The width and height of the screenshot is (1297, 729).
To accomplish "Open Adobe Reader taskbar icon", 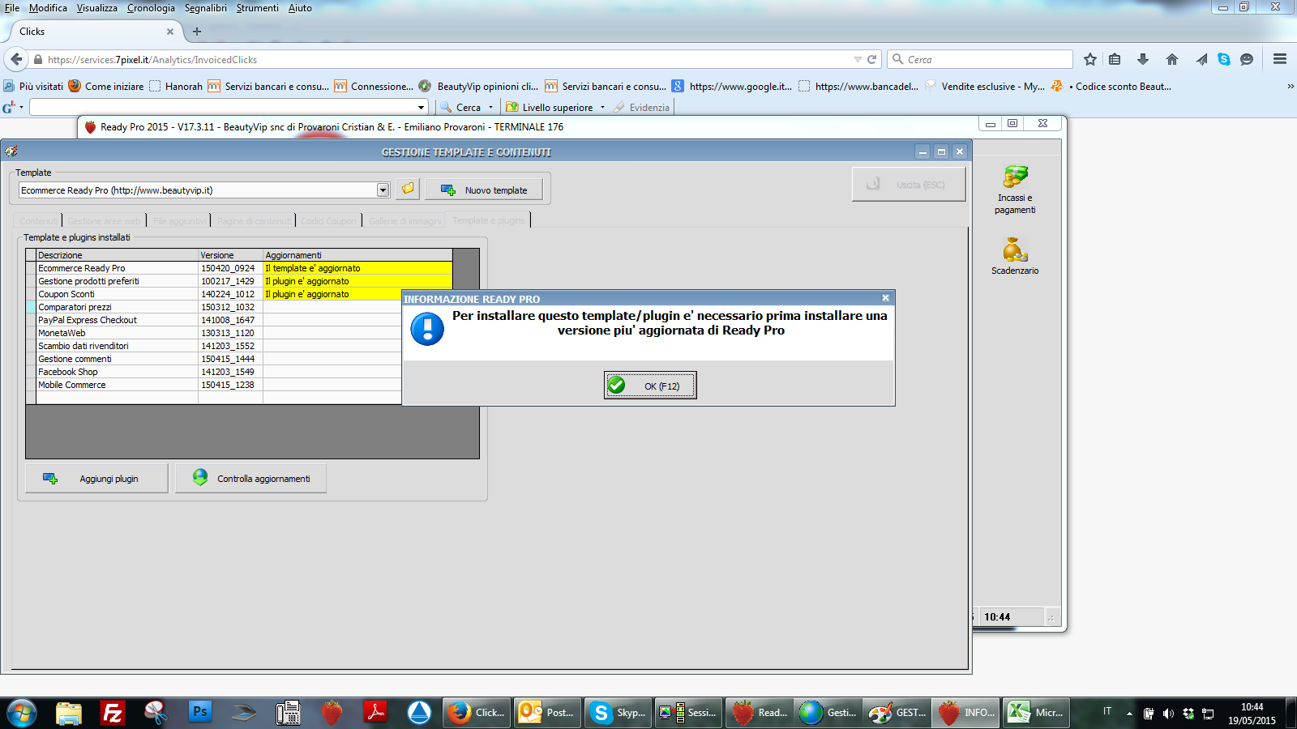I will point(375,713).
